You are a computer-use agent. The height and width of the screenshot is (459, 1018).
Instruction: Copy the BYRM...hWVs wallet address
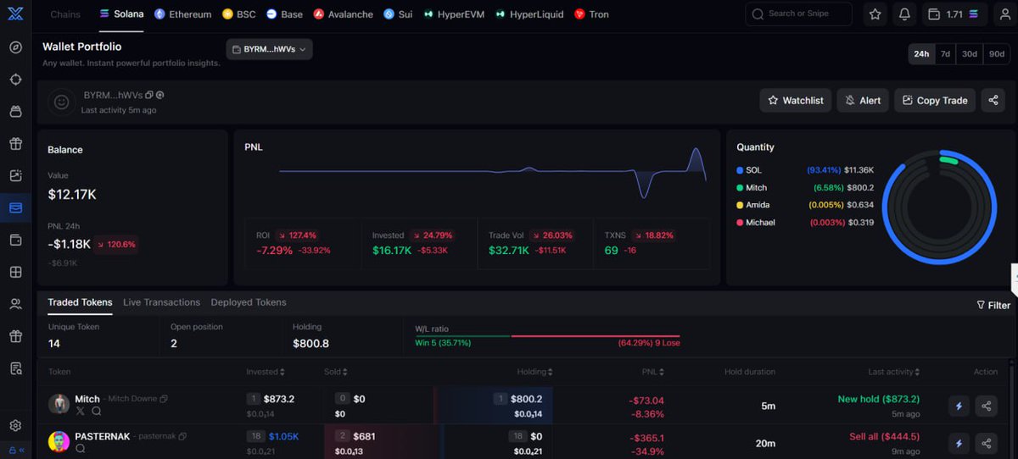[149, 95]
